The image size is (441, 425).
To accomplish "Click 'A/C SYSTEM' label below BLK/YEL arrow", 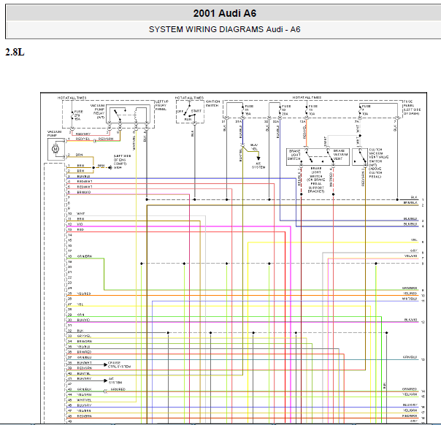I will 258,165.
